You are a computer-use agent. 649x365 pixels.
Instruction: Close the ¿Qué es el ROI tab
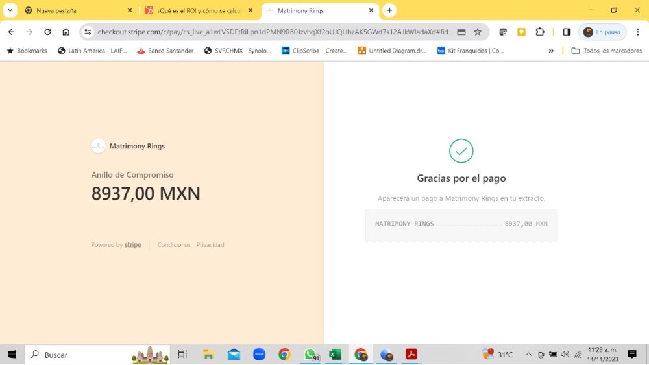[x=251, y=10]
